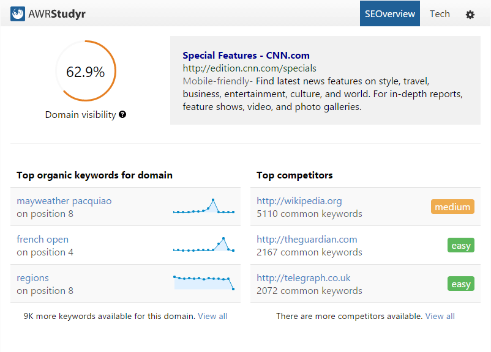Click the AWR Studyr globe logo icon
491x352 pixels.
click(18, 14)
